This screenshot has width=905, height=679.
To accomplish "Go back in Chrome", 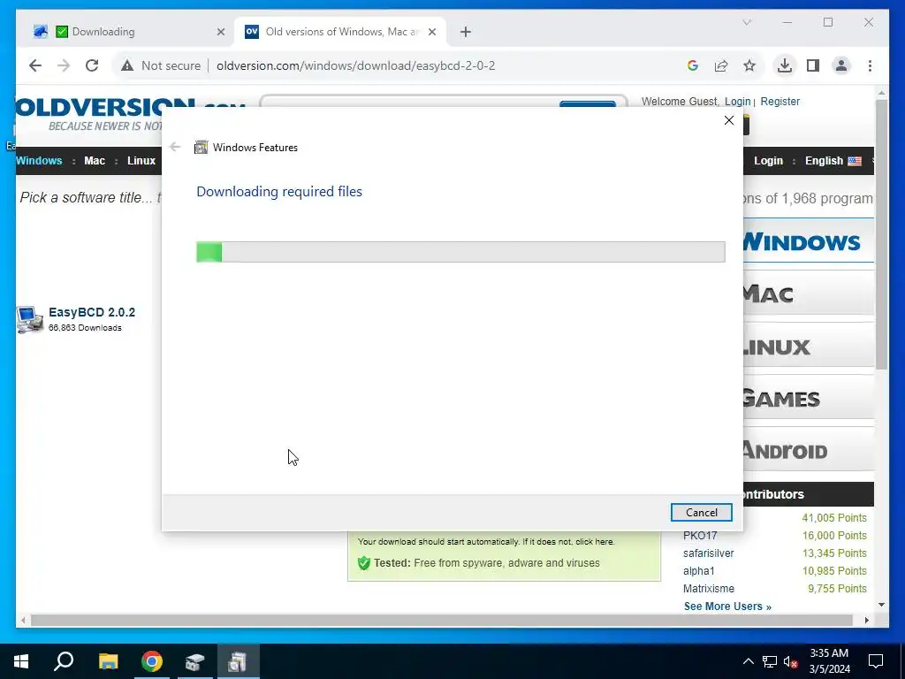I will [35, 65].
